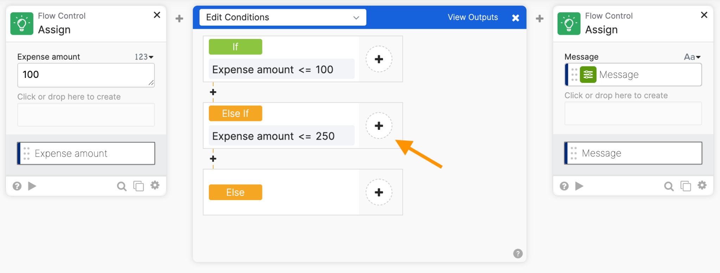Add action to the If branch

click(x=379, y=59)
